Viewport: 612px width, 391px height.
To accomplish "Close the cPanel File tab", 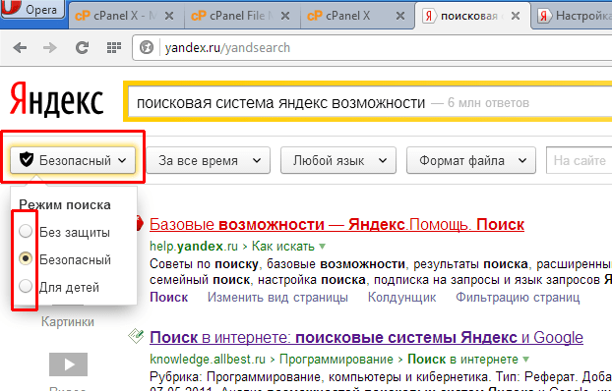I will (285, 16).
